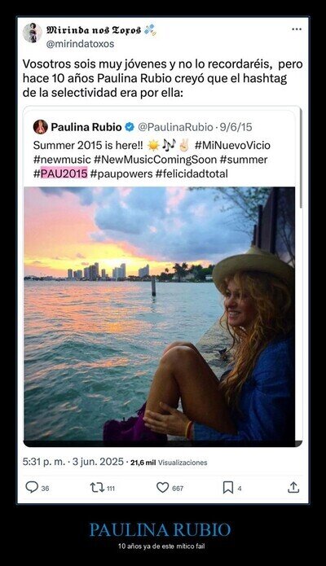Viewport: 326px width, 566px height.
Task: Click the #MiNuevoVicio hashtag
Action: pos(232,145)
